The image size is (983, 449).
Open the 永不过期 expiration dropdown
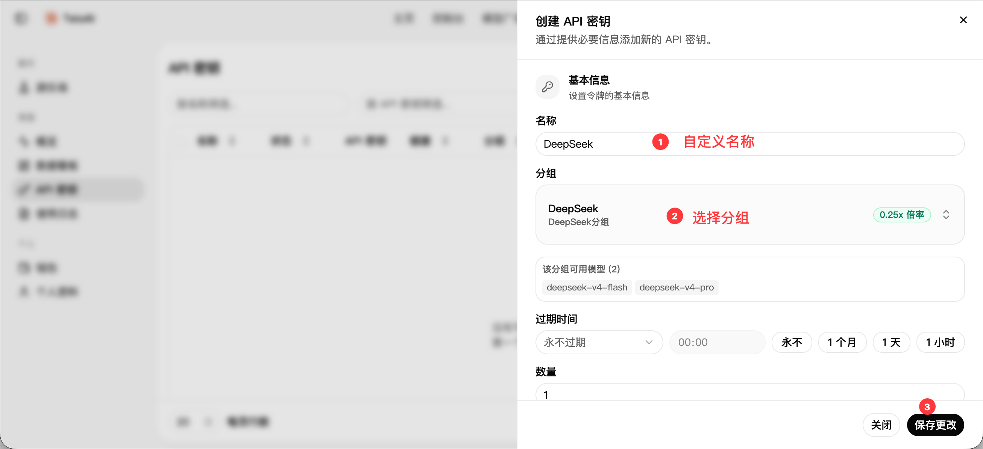click(598, 342)
